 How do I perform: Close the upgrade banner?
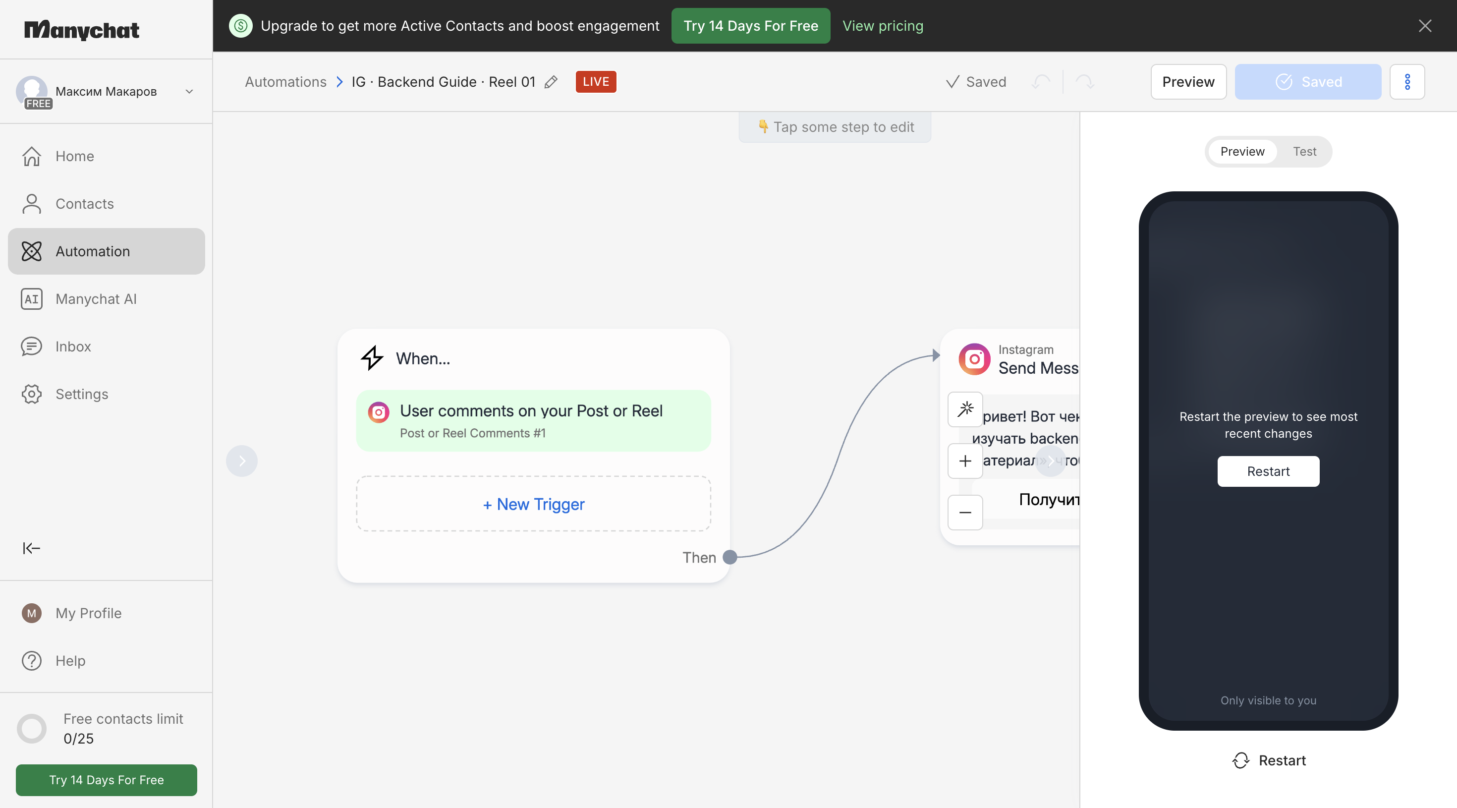(1425, 26)
